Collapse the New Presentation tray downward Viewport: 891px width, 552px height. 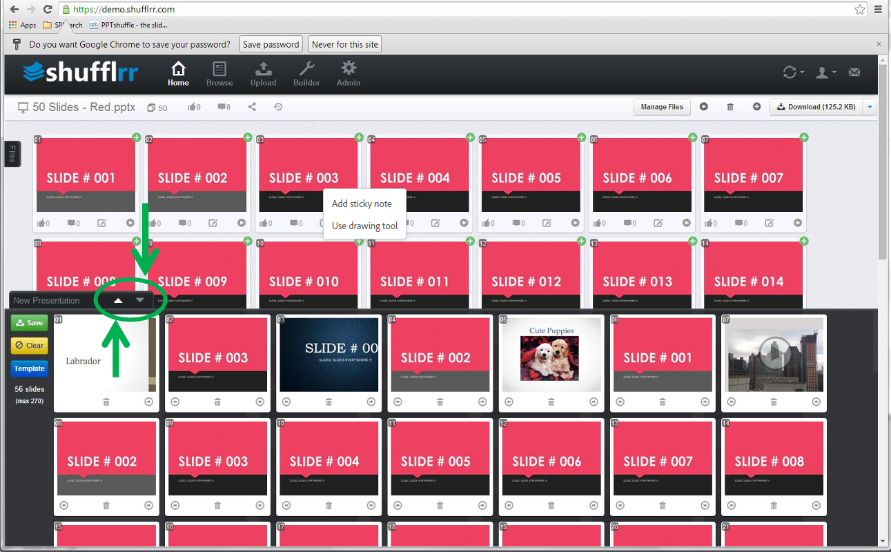140,300
